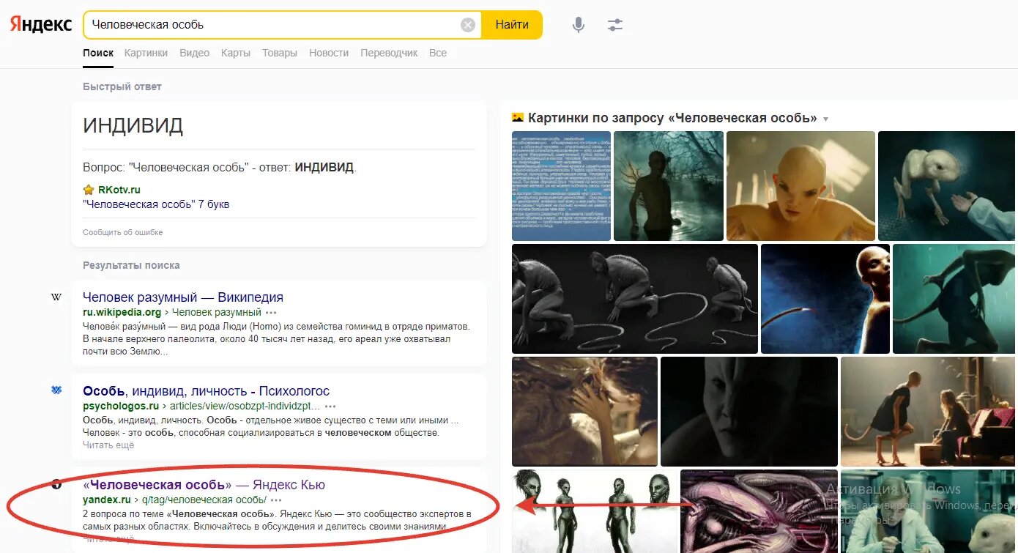Click the Wikipedia favicon
Screen dimensions: 1018x553
[x=56, y=297]
